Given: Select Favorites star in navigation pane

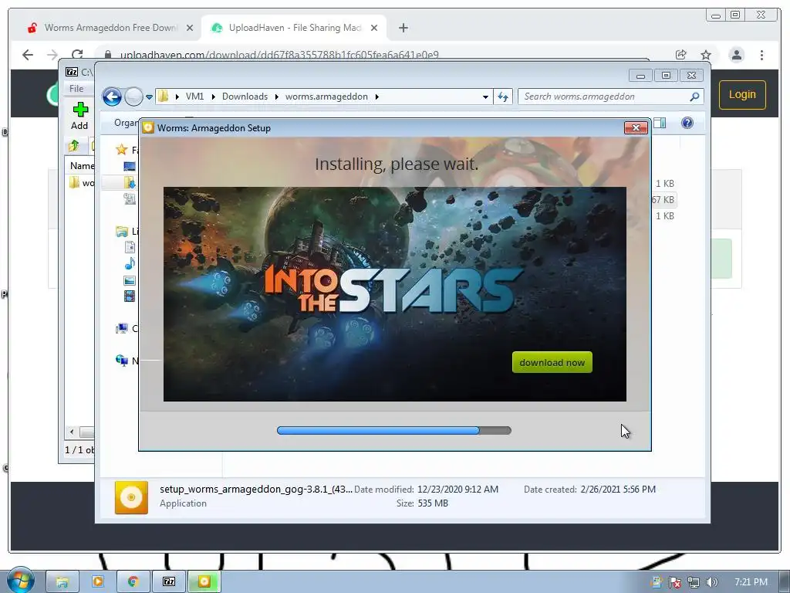Looking at the screenshot, I should [121, 149].
